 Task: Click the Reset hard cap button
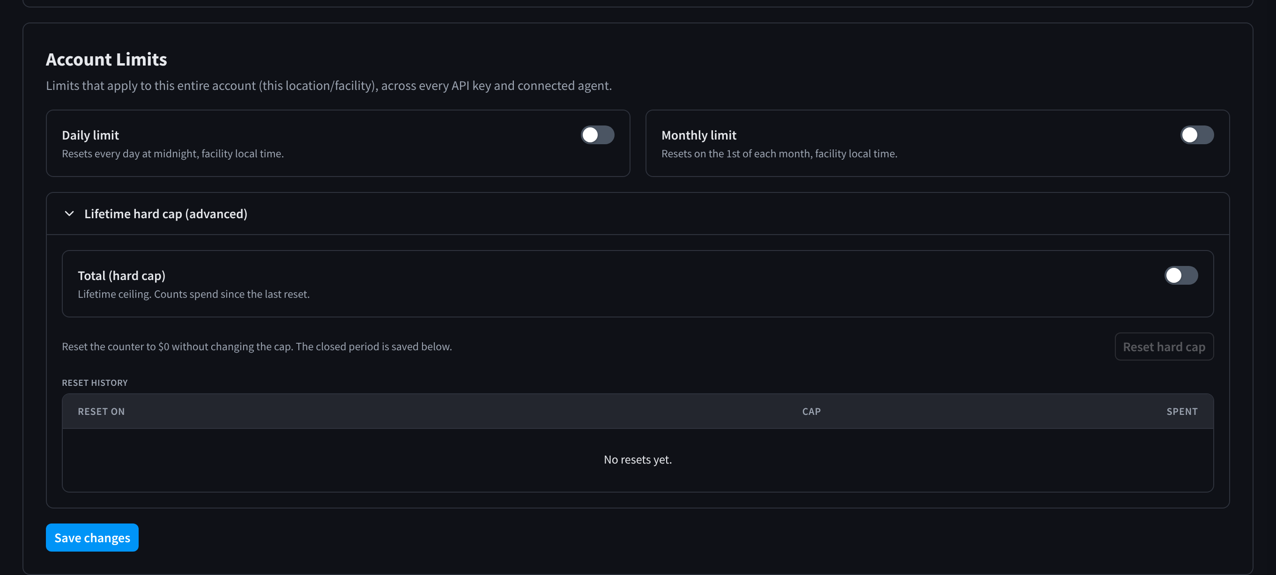[1164, 346]
